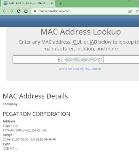This screenshot has height=152, width=139.
Task: Click the IAB abbreviation term
Action: pos(93,42)
